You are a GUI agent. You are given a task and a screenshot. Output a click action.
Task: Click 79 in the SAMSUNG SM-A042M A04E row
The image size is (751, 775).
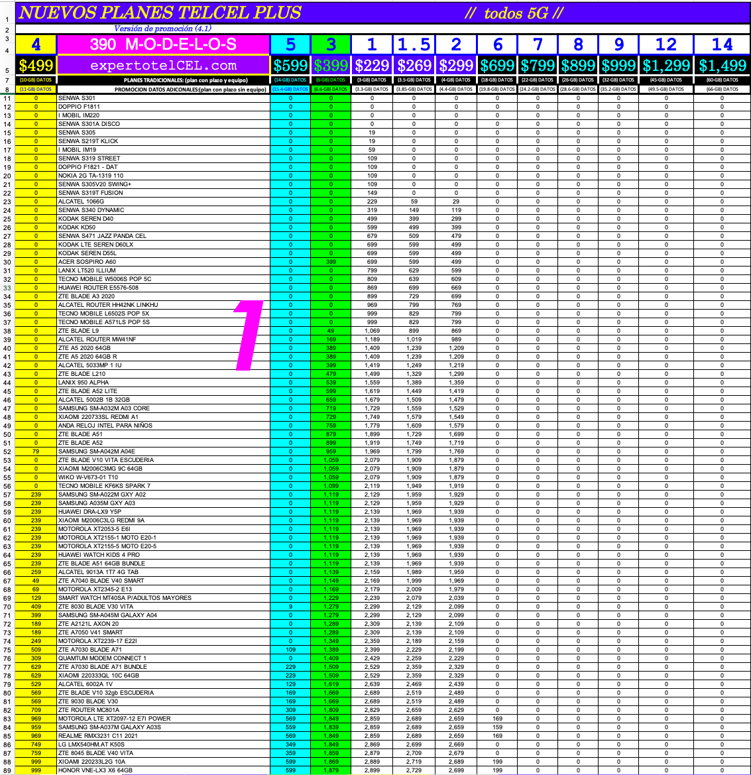[36, 451]
